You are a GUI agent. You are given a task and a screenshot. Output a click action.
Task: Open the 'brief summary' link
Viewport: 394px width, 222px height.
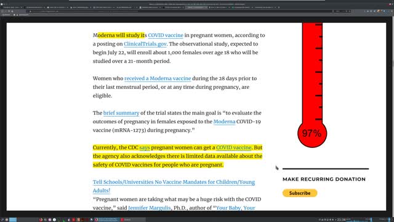(x=121, y=113)
